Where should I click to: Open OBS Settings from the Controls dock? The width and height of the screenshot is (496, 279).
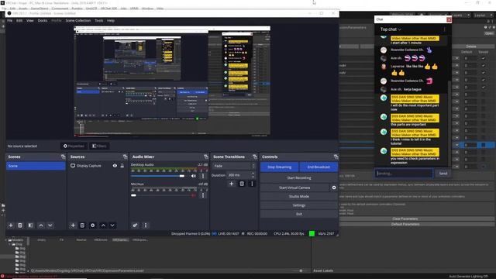point(299,205)
